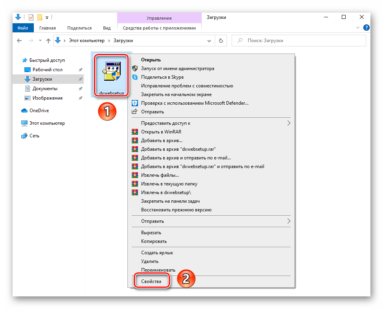Open address bar history dropdown

pos(209,41)
